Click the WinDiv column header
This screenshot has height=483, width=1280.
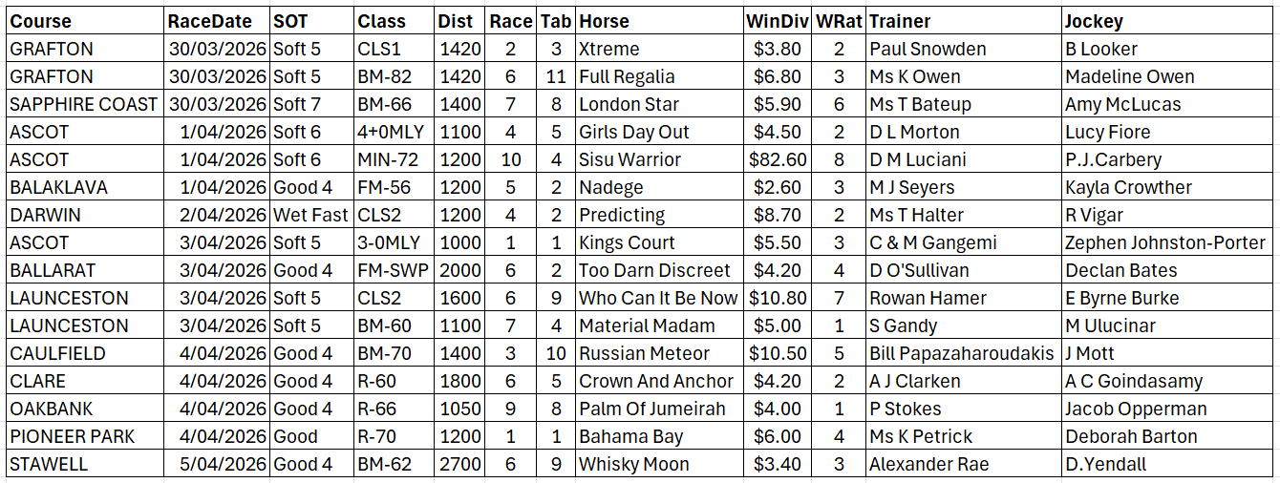coord(776,21)
